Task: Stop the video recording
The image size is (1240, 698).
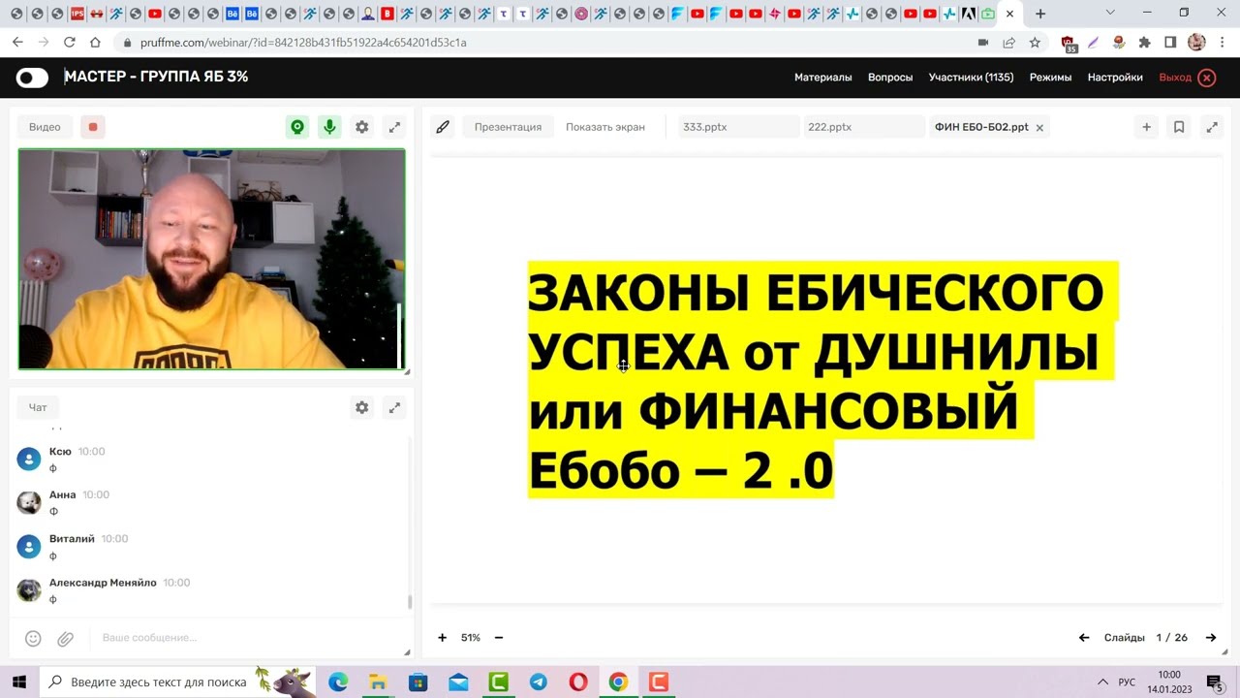Action: click(92, 126)
